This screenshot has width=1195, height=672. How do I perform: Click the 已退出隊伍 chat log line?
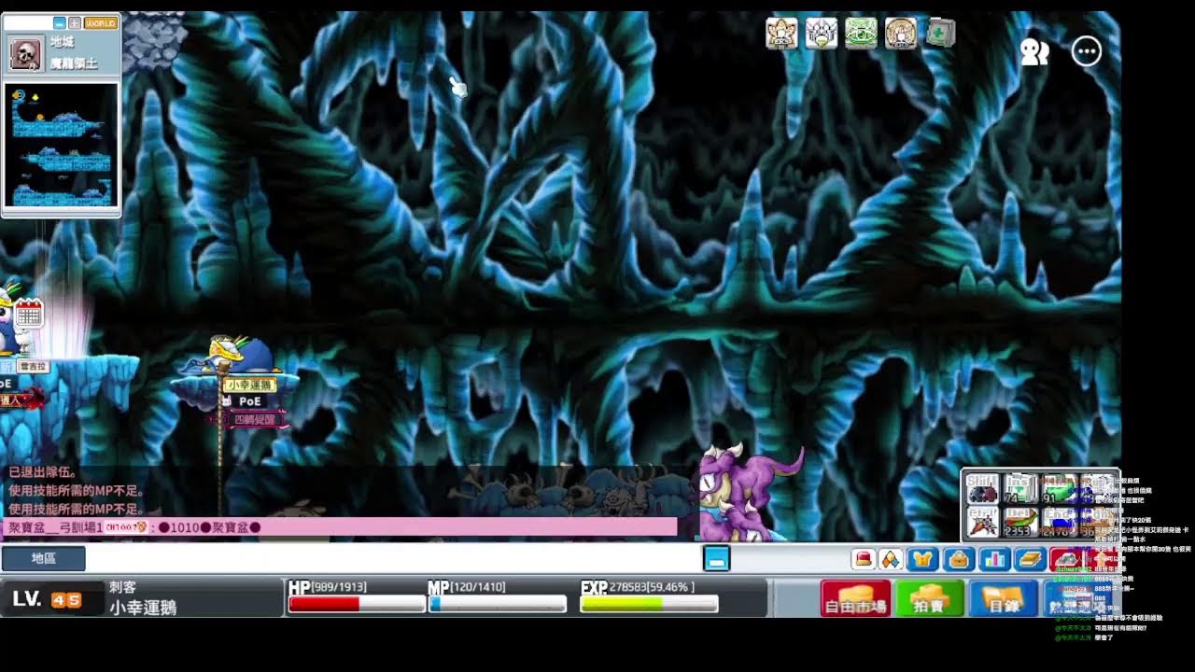(43, 472)
